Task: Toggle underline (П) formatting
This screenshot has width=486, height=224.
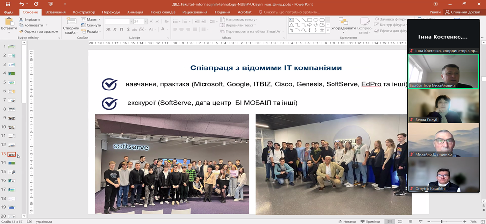Action: 121,30
